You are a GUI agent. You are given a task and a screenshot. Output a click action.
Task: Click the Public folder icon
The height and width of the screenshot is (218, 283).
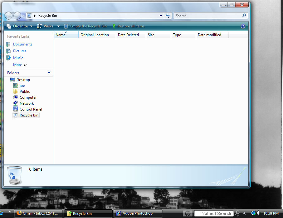(16, 91)
